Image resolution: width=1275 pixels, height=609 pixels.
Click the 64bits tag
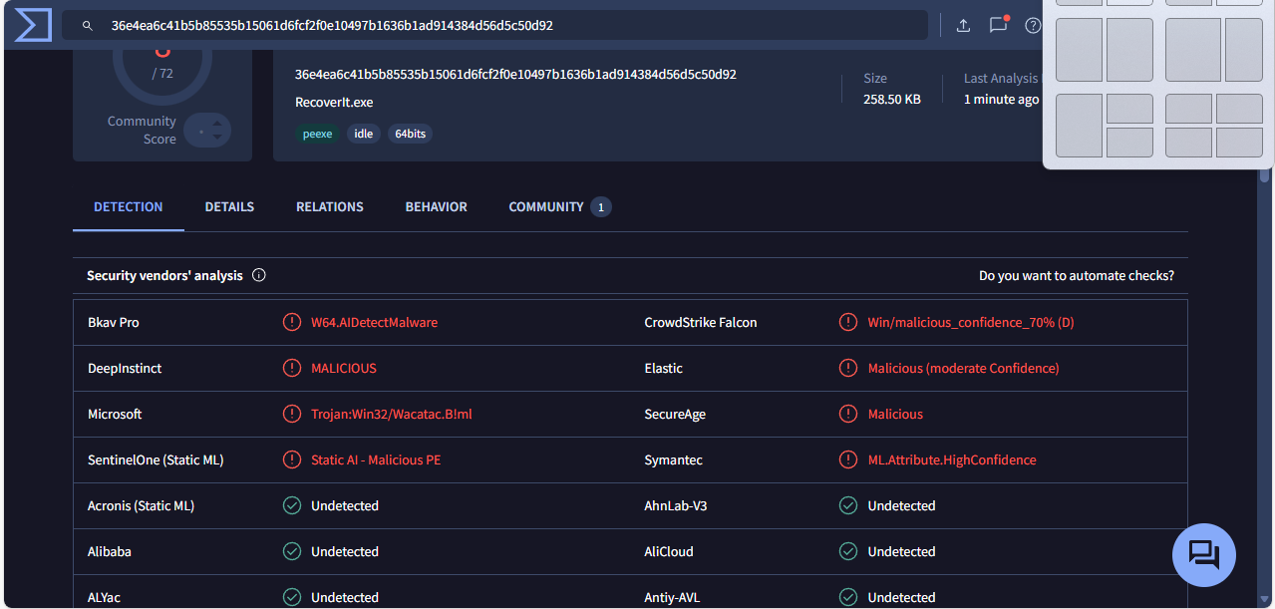(x=410, y=134)
